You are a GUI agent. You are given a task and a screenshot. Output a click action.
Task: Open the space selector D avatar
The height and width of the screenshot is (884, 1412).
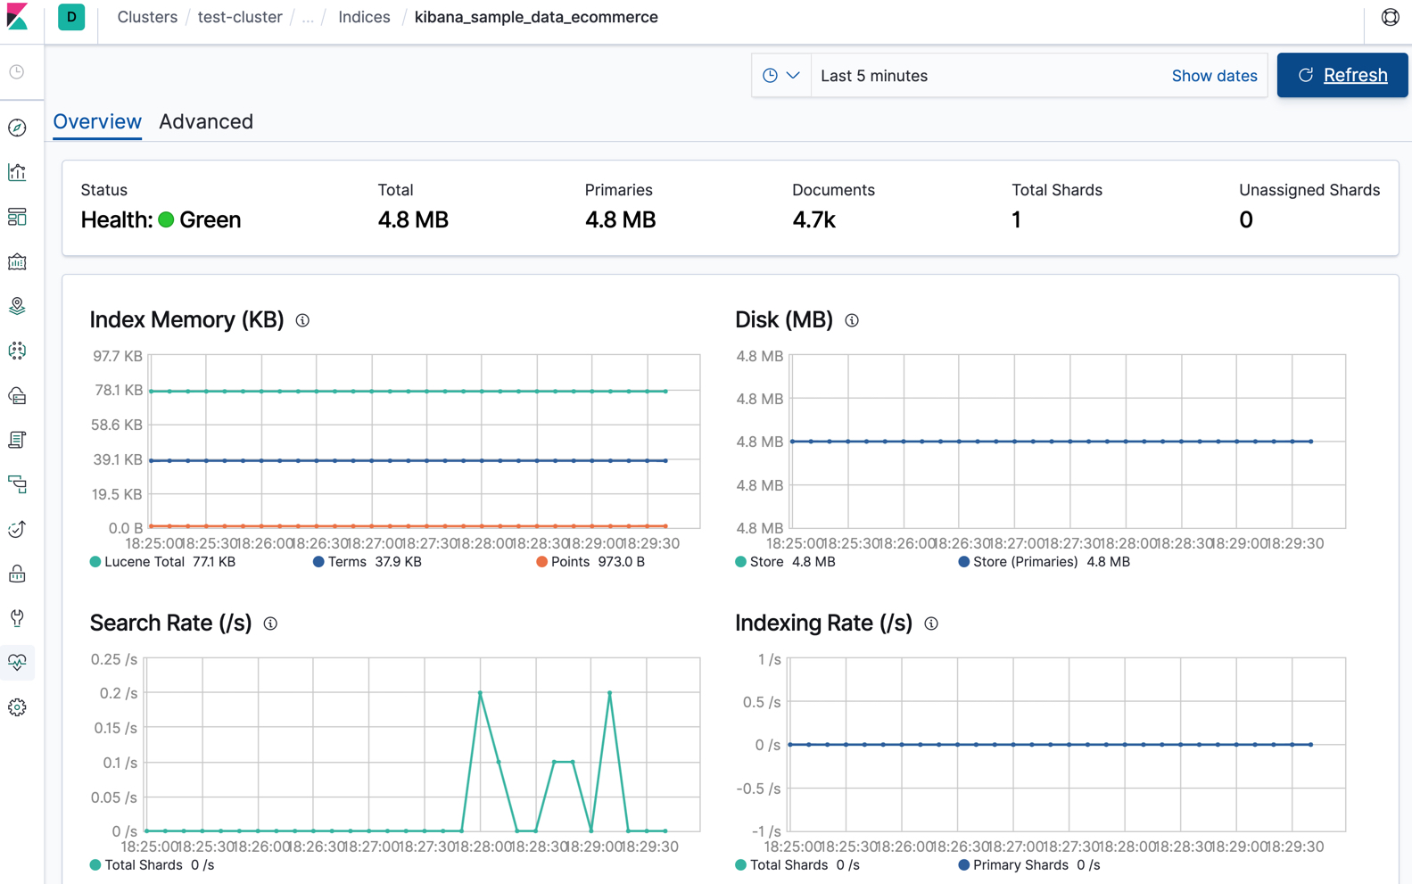(x=71, y=17)
